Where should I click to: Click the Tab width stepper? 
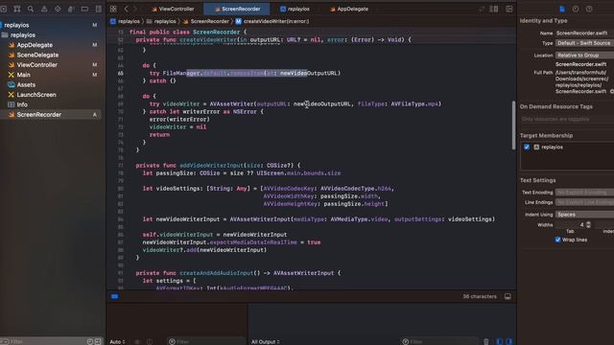[x=588, y=225]
